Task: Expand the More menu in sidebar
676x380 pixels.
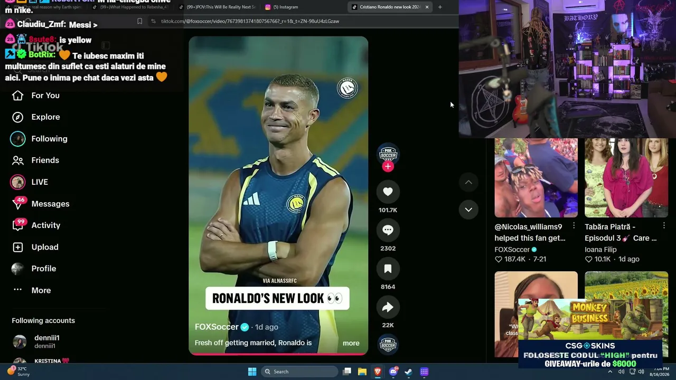Action: [x=32, y=290]
